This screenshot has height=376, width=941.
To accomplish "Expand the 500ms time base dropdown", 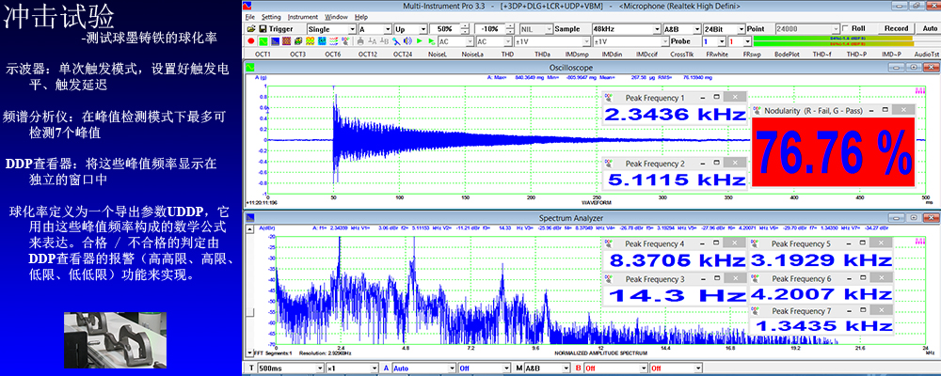I will pos(289,368).
